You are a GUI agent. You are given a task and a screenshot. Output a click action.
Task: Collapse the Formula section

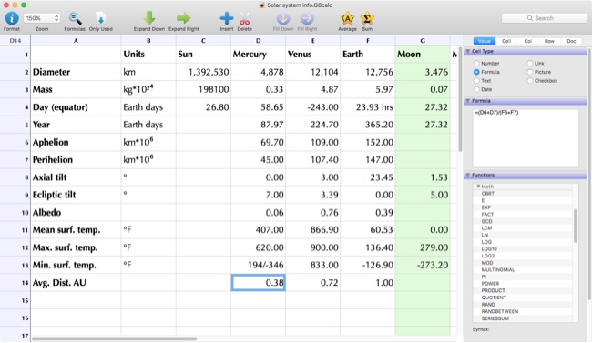tap(468, 101)
